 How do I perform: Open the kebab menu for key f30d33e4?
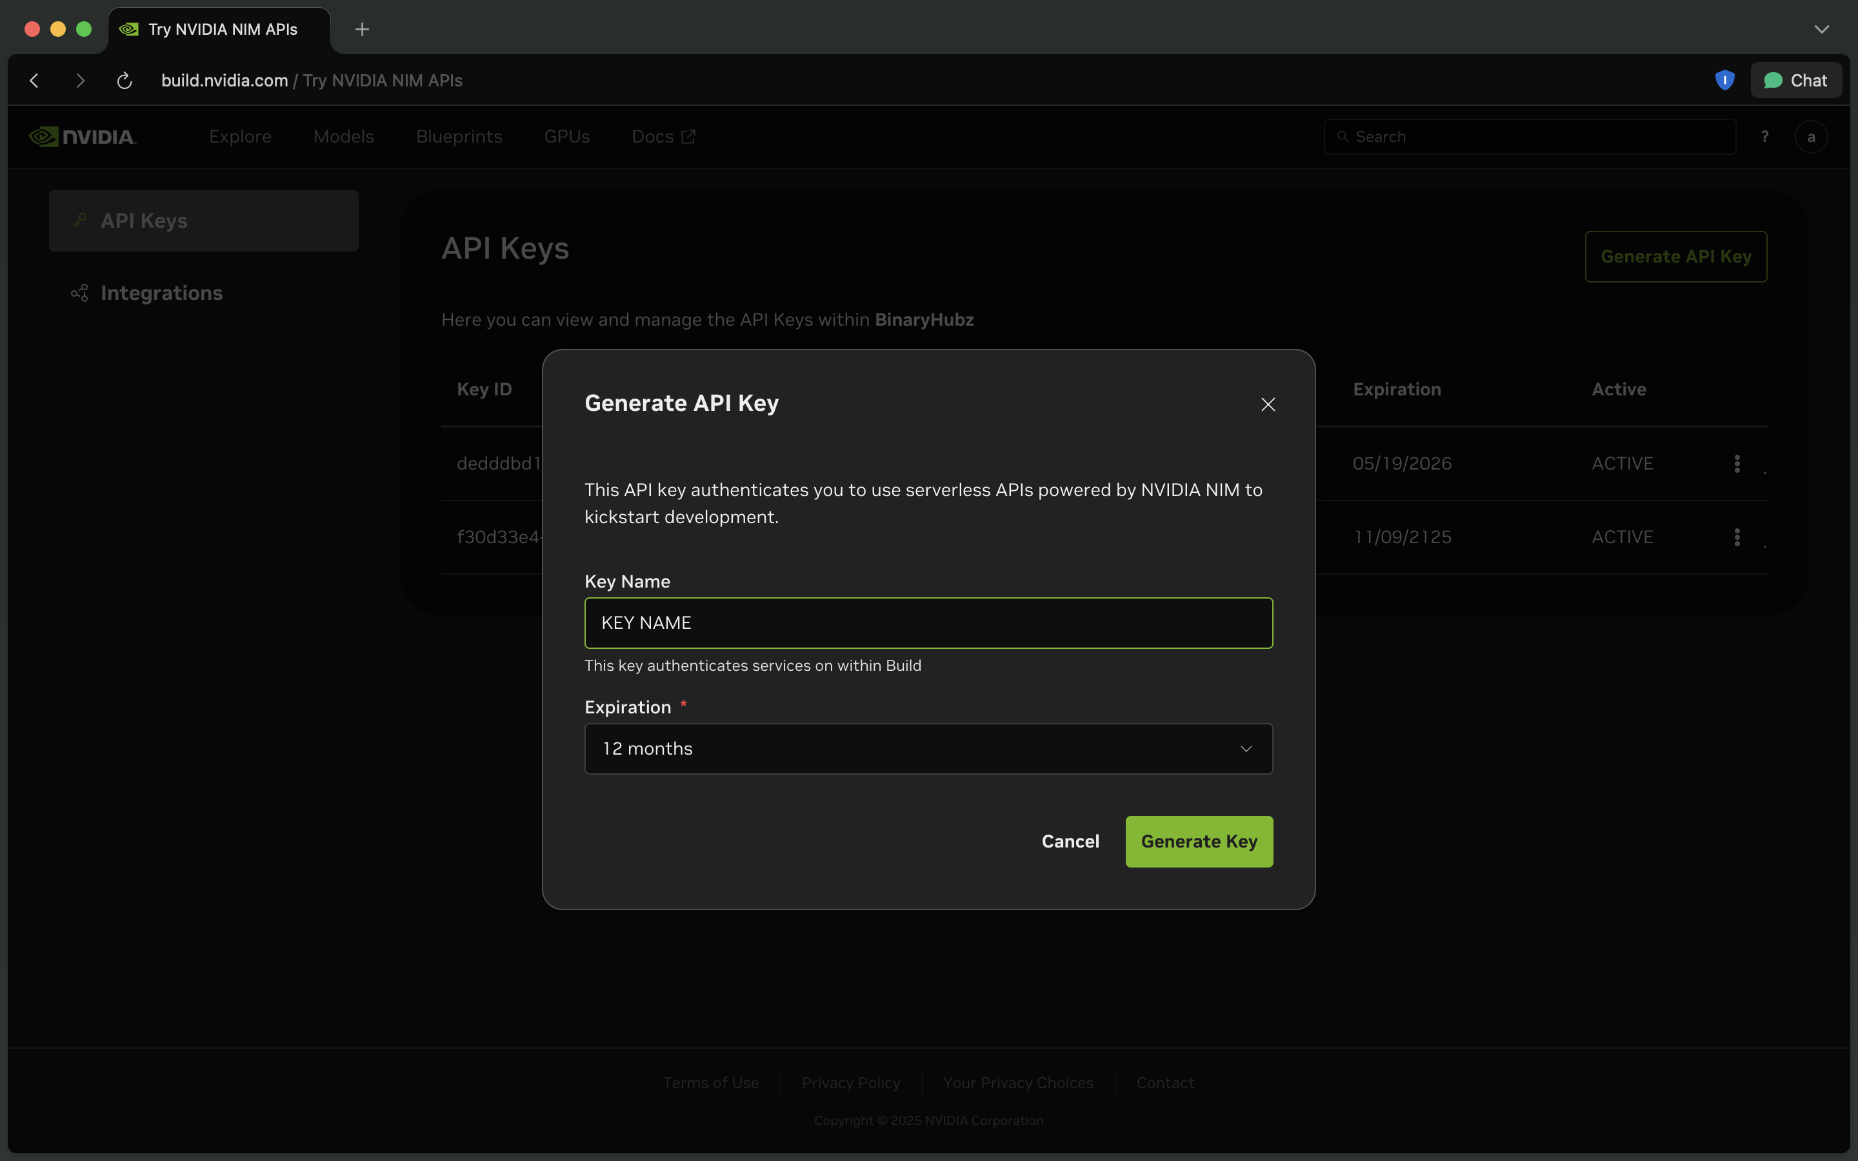click(1737, 537)
